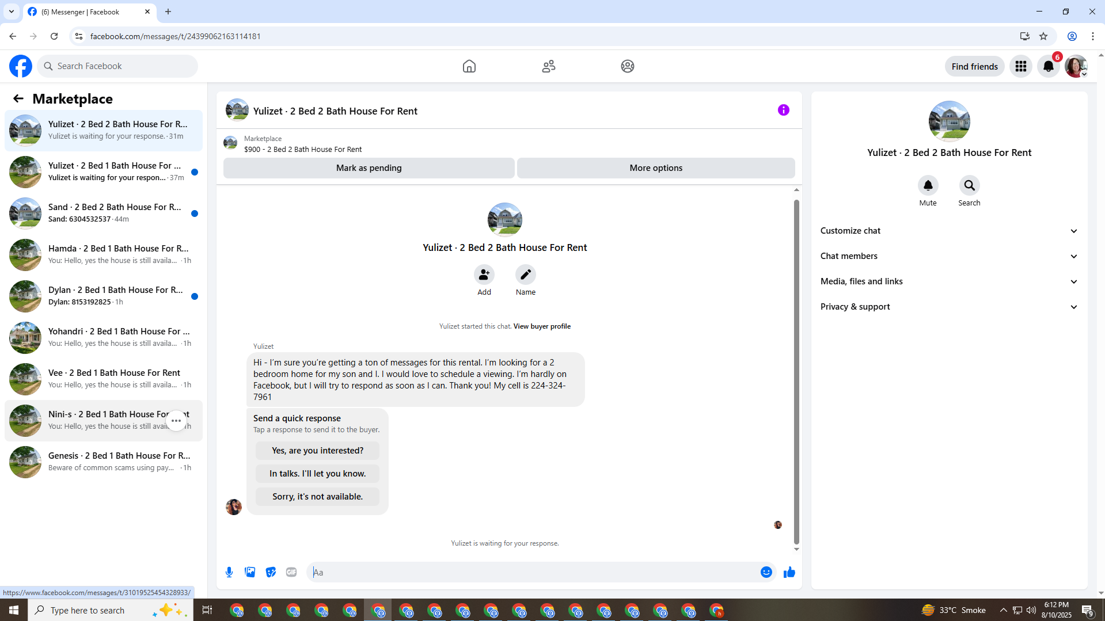Screen dimensions: 1105x621
Task: Choose a sticker icon
Action: point(271,572)
